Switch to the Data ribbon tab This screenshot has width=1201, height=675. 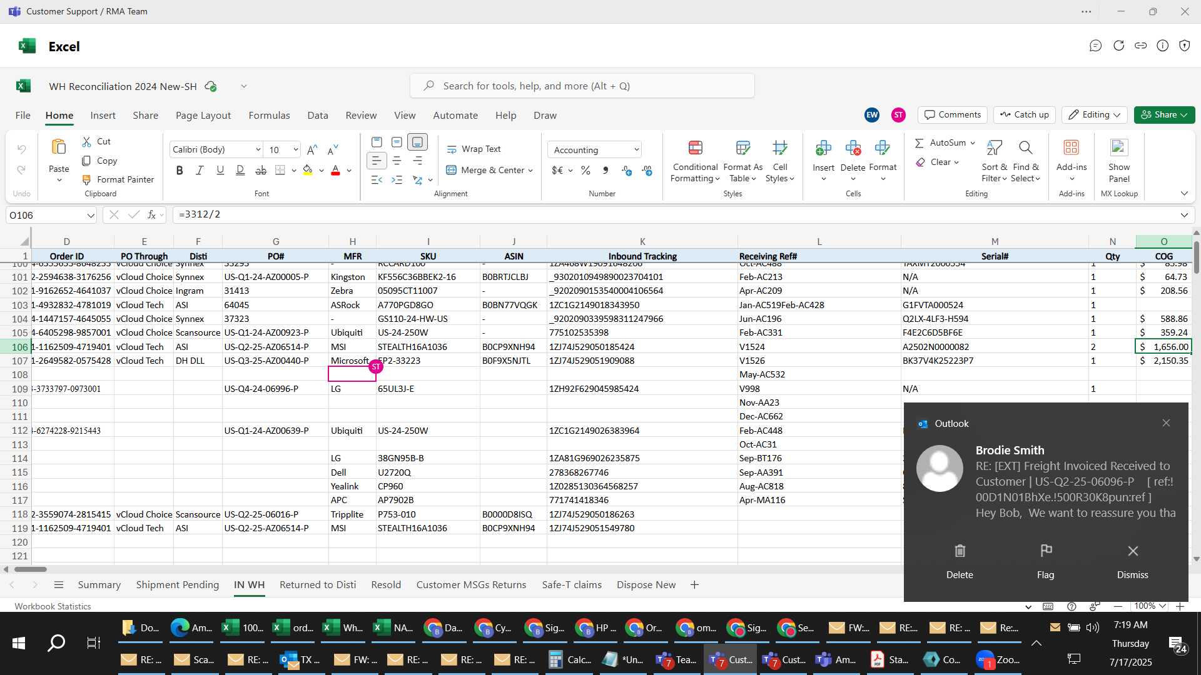(318, 116)
